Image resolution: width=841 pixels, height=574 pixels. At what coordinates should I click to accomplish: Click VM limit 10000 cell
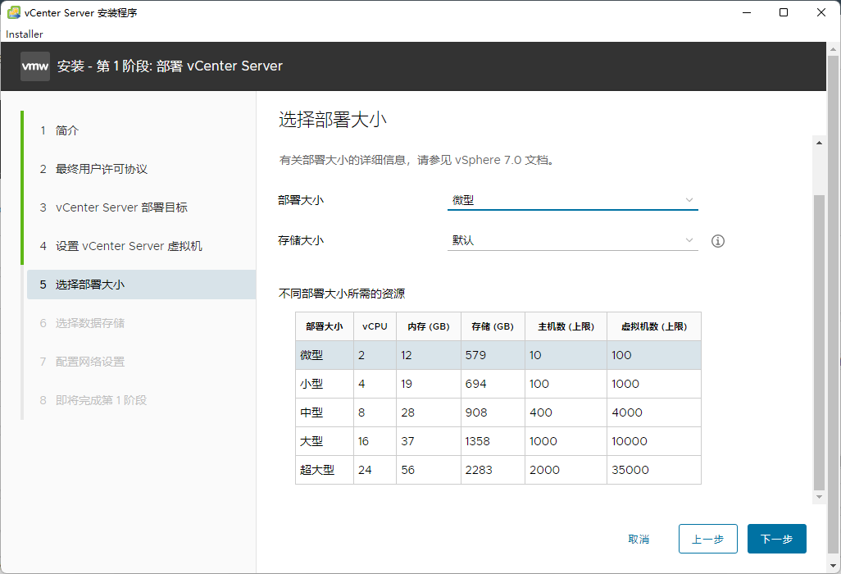654,441
